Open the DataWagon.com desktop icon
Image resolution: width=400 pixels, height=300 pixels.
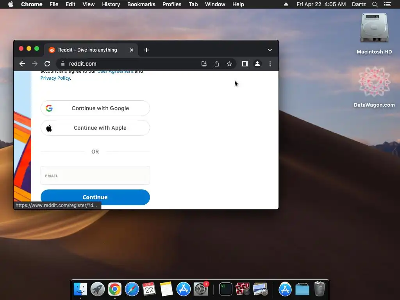click(x=374, y=87)
